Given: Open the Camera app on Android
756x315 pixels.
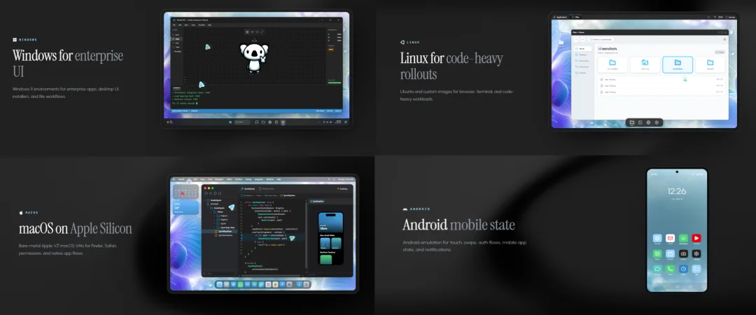Looking at the screenshot, I should click(x=683, y=253).
